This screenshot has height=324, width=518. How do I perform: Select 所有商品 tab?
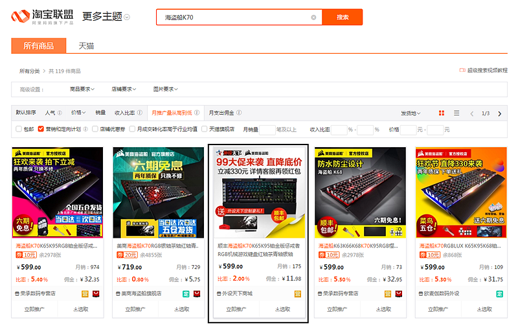pyautogui.click(x=39, y=45)
